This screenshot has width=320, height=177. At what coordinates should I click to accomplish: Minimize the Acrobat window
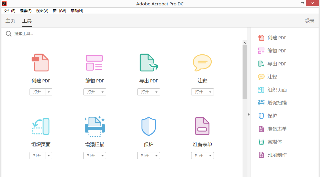(295, 3)
